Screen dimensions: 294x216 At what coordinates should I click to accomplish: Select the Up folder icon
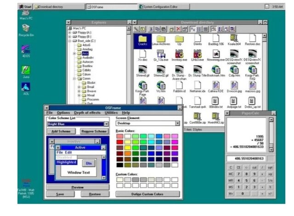[x=179, y=40]
